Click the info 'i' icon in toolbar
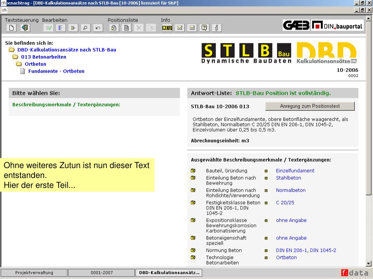Image resolution: width=373 pixels, height=279 pixels. pos(217,28)
